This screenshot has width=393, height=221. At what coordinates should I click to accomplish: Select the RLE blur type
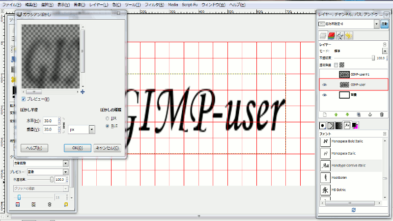(x=107, y=126)
